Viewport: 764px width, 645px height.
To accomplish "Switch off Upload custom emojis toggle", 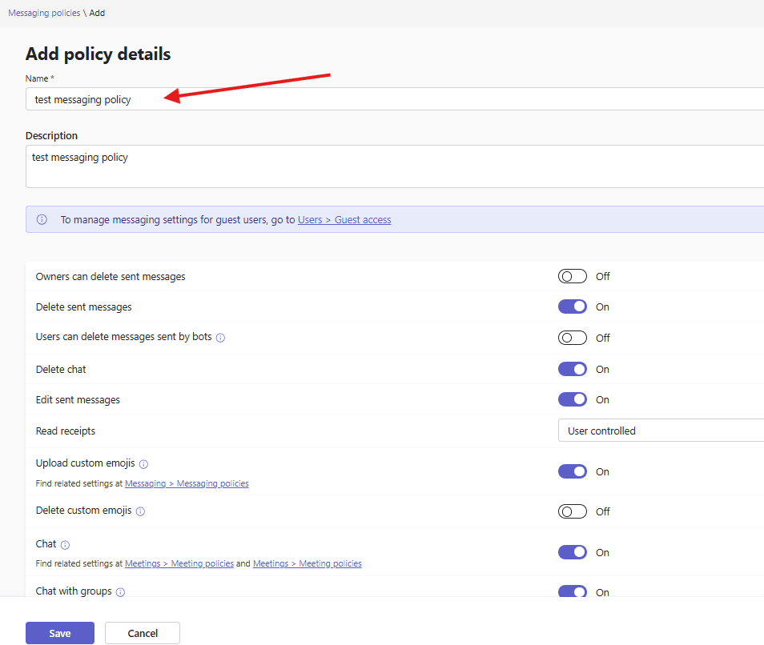I will 573,471.
